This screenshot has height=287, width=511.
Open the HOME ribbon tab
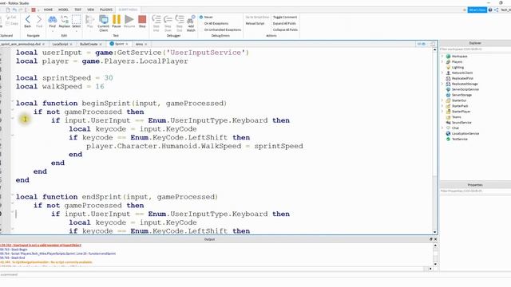[48, 10]
